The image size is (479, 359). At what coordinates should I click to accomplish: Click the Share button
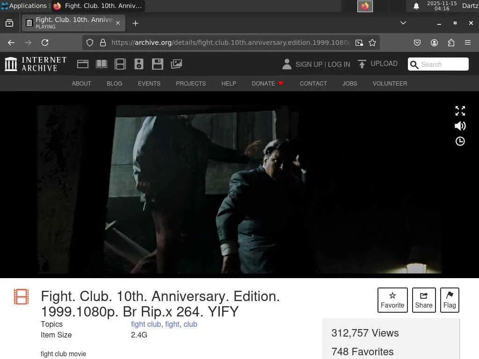(x=424, y=300)
